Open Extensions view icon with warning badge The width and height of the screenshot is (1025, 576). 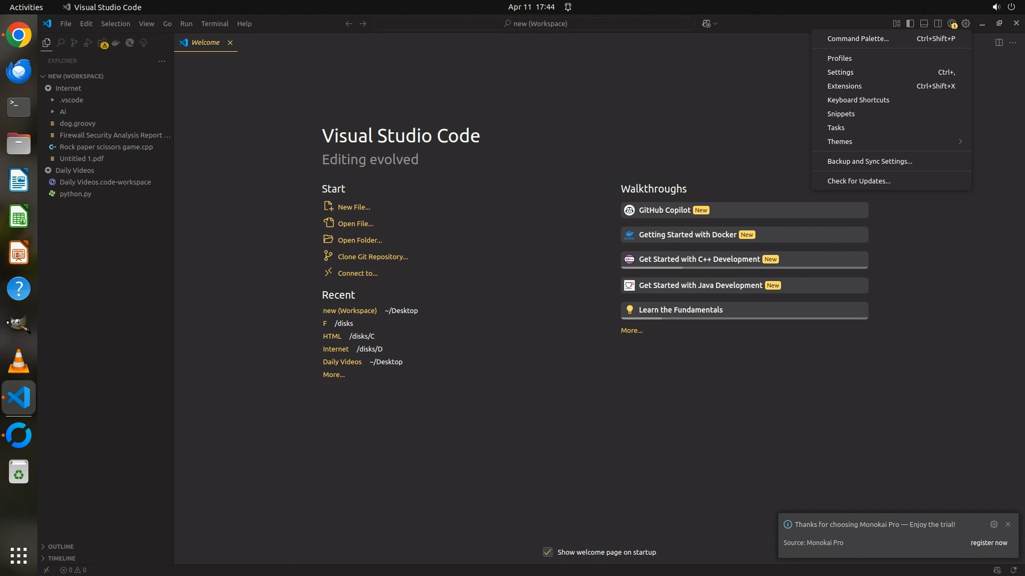click(x=102, y=43)
